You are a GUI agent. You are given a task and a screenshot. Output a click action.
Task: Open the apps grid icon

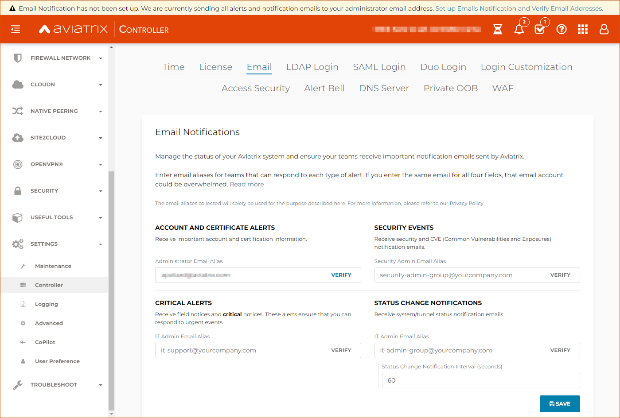point(582,29)
